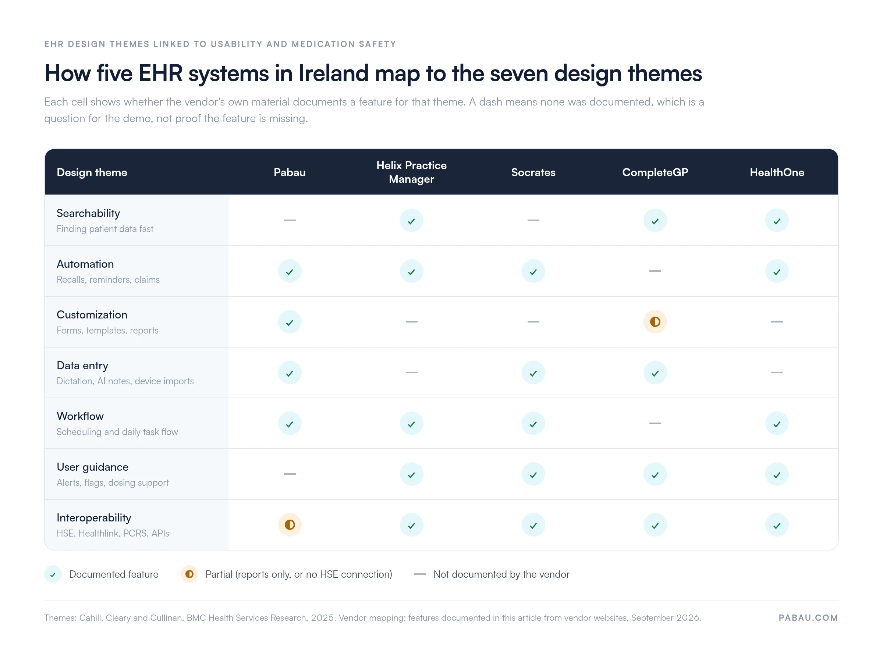Click the PABAU.COM footer text
The width and height of the screenshot is (883, 659).
tap(808, 617)
